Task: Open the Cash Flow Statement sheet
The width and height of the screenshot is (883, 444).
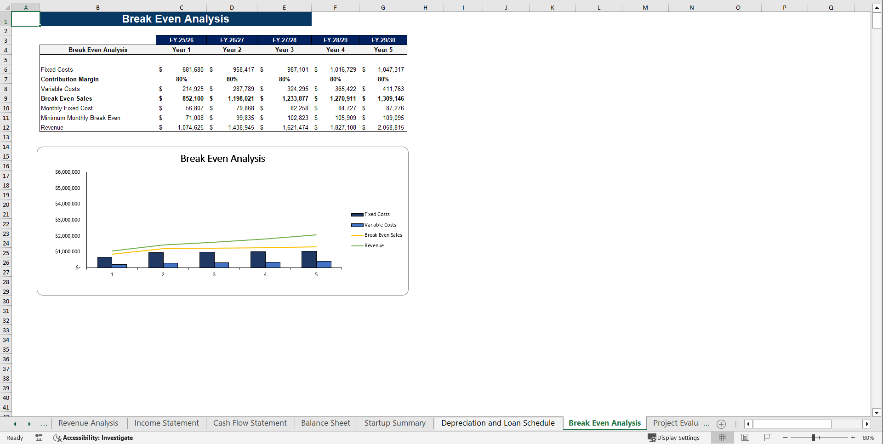Action: [250, 423]
